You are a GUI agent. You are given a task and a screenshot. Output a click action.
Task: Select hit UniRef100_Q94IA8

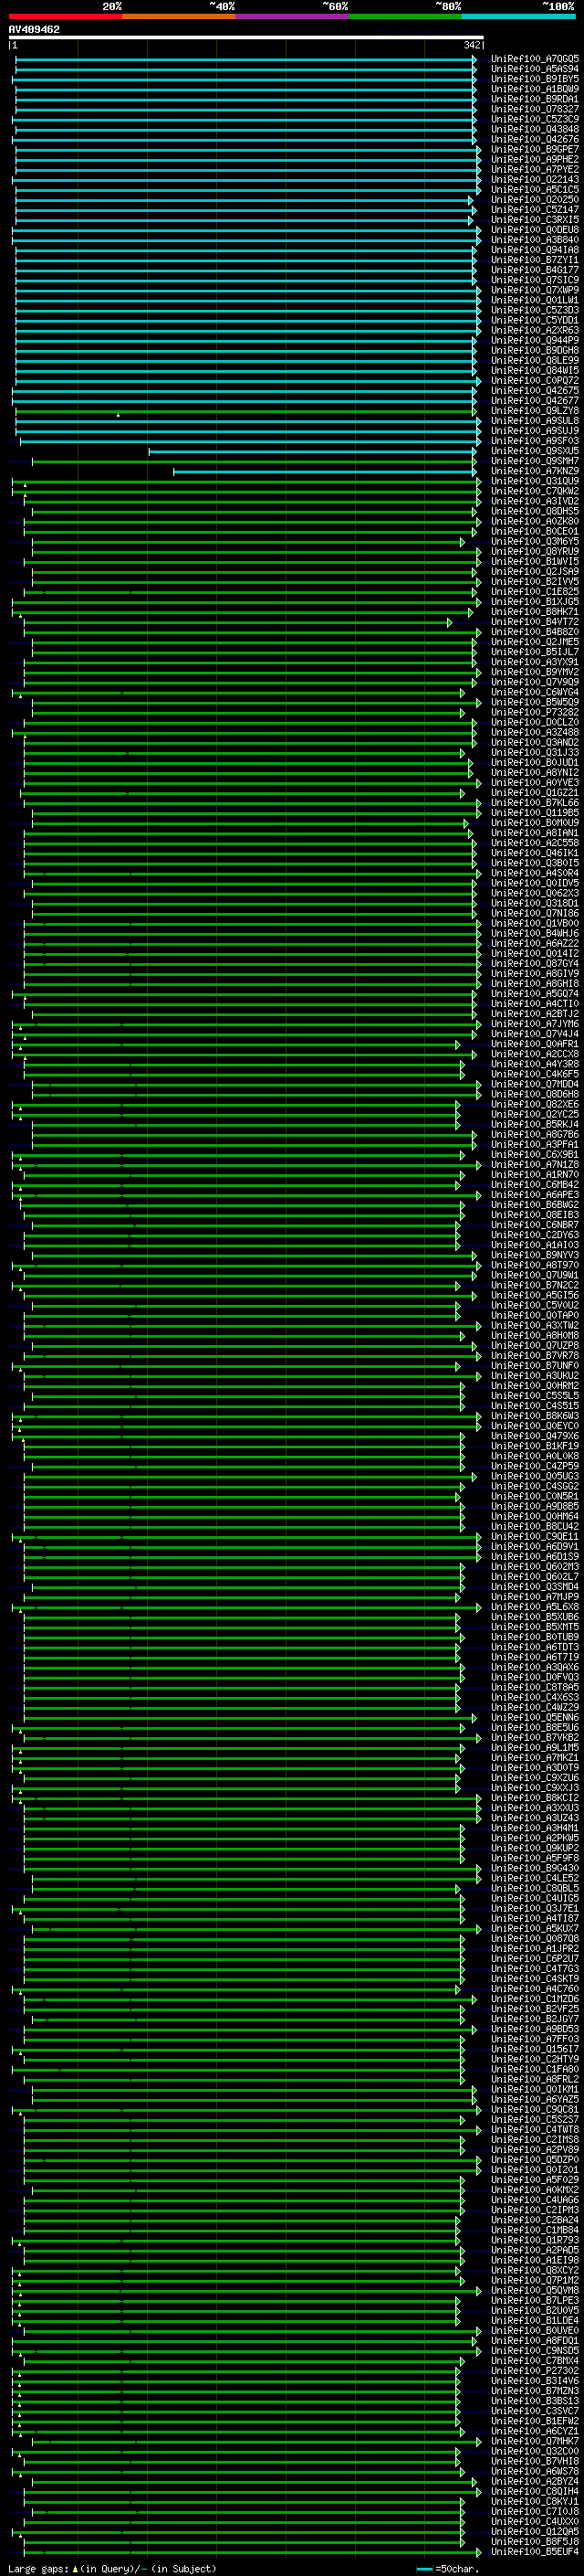click(534, 250)
